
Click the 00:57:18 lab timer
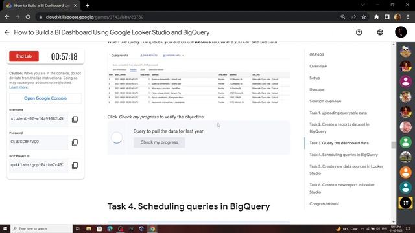click(x=64, y=56)
